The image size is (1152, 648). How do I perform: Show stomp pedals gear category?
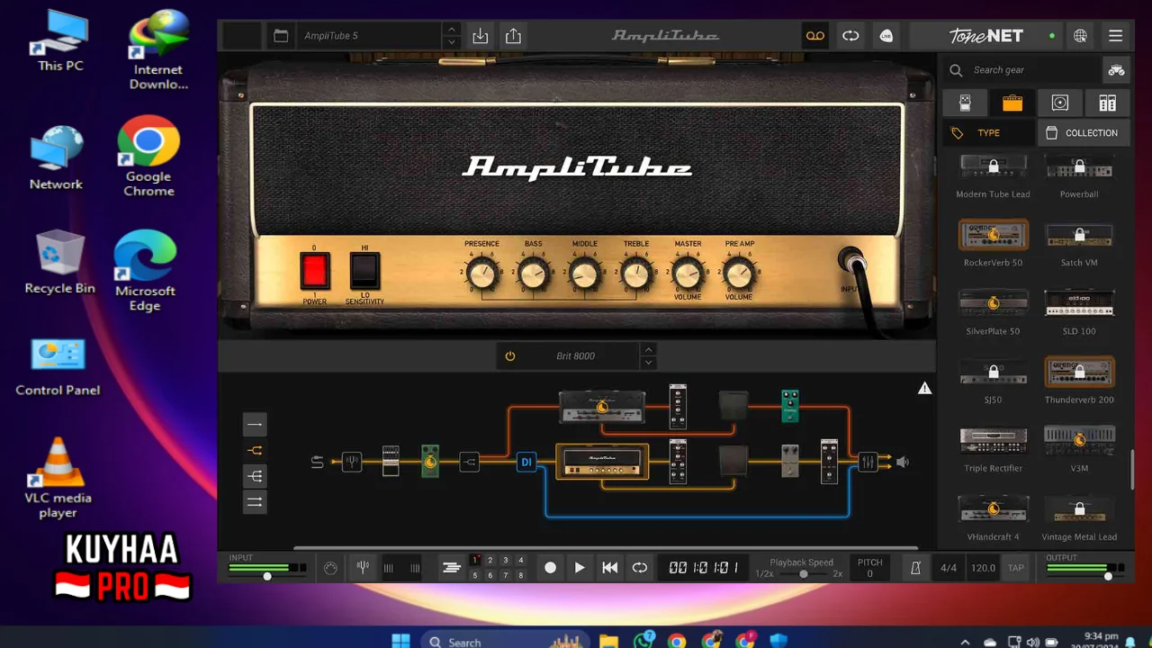pyautogui.click(x=965, y=103)
